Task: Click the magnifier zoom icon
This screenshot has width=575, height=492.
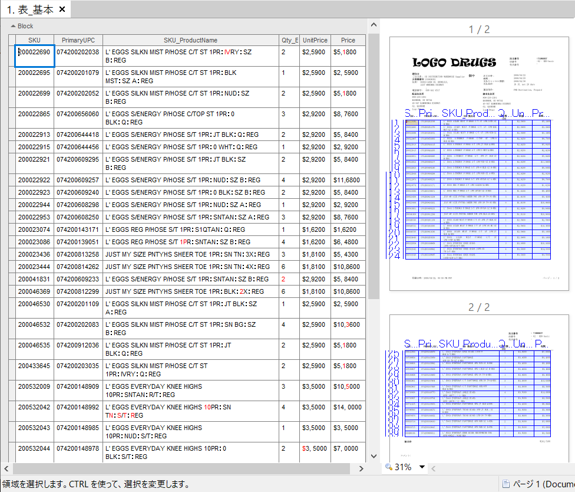Action: tap(388, 467)
